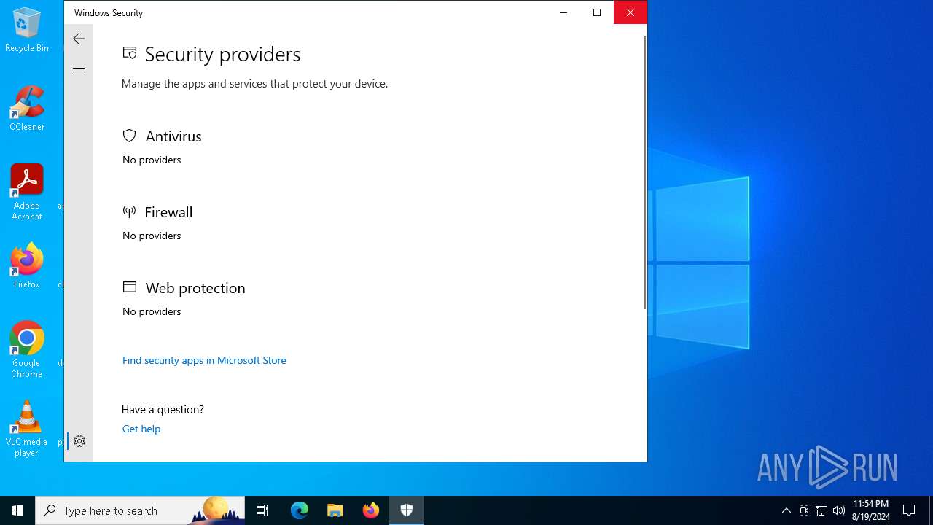Screen dimensions: 933x525
Task: Go back using the back arrow
Action: pyautogui.click(x=79, y=39)
